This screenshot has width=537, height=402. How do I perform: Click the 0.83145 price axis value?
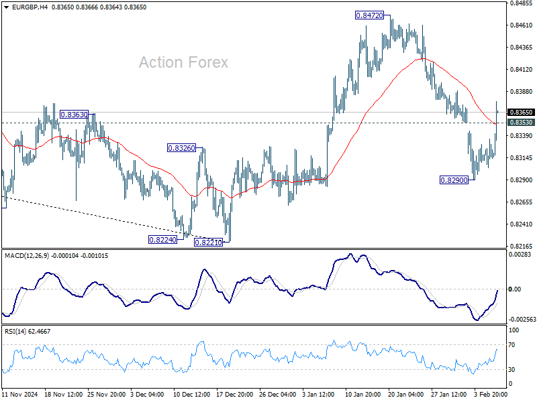point(522,158)
